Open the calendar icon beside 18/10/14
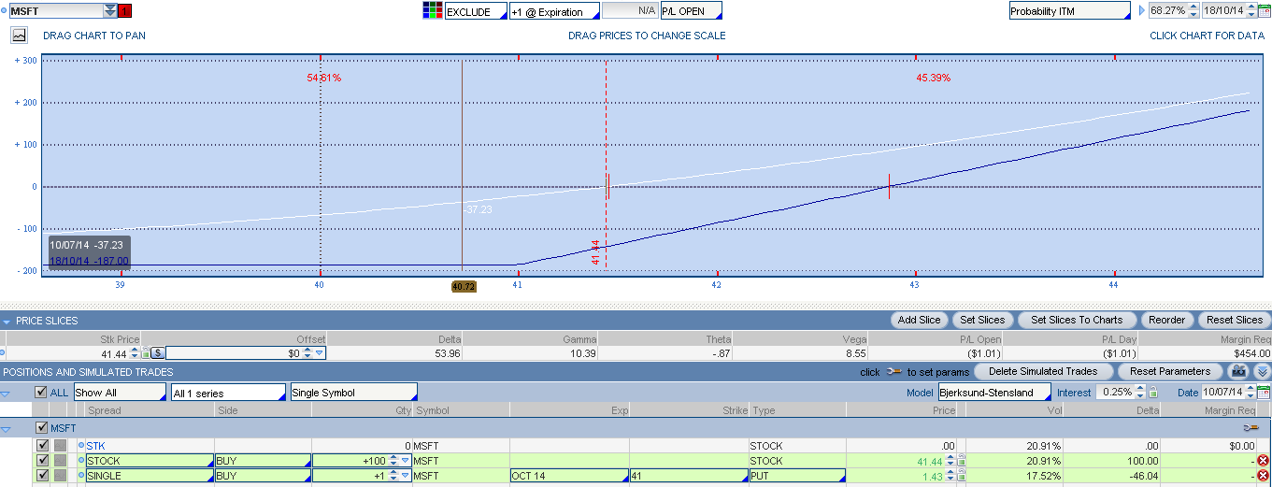This screenshot has height=487, width=1272. click(1264, 11)
